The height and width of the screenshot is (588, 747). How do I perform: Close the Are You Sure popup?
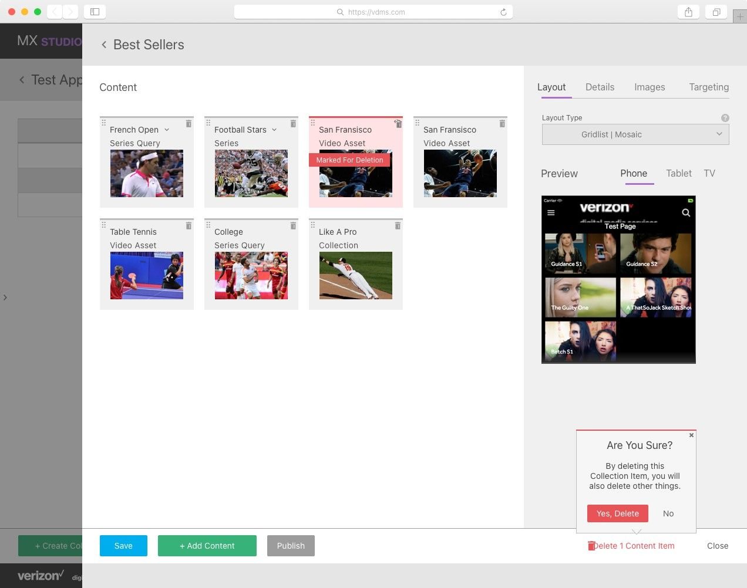(x=691, y=435)
